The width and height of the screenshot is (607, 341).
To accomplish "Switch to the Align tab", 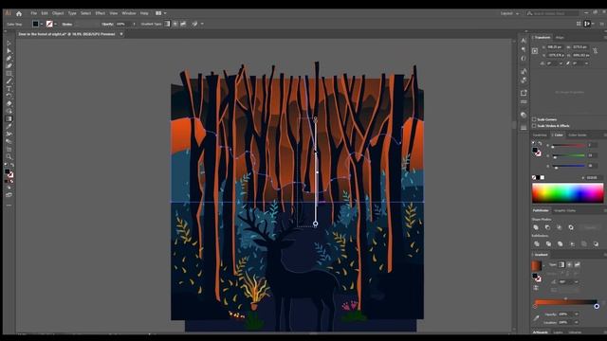I will tap(560, 38).
